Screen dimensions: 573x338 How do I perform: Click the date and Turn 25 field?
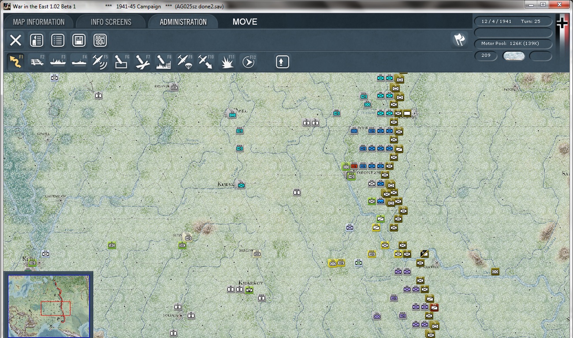point(513,21)
